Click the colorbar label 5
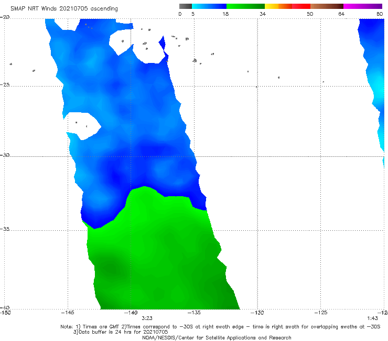Image resolution: width=388 pixels, height=341 pixels. click(x=193, y=14)
